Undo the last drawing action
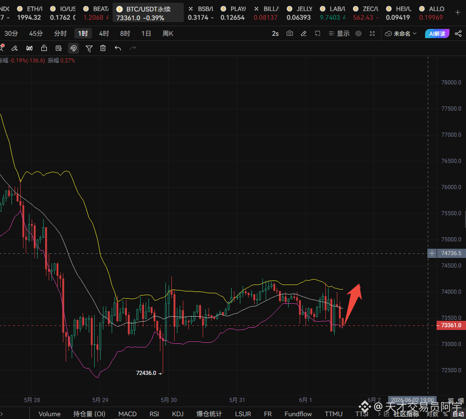The height and width of the screenshot is (419, 466). (118, 48)
